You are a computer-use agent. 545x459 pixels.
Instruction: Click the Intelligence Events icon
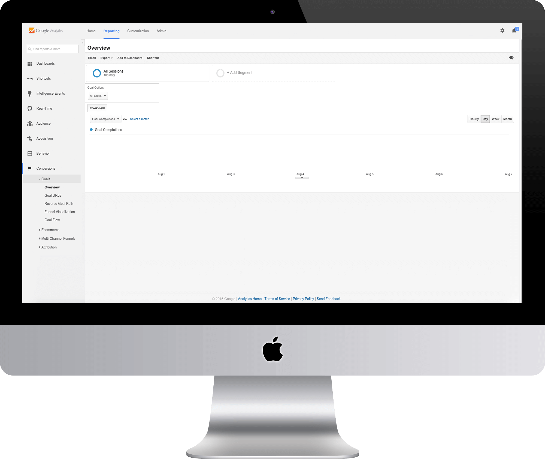coord(30,93)
